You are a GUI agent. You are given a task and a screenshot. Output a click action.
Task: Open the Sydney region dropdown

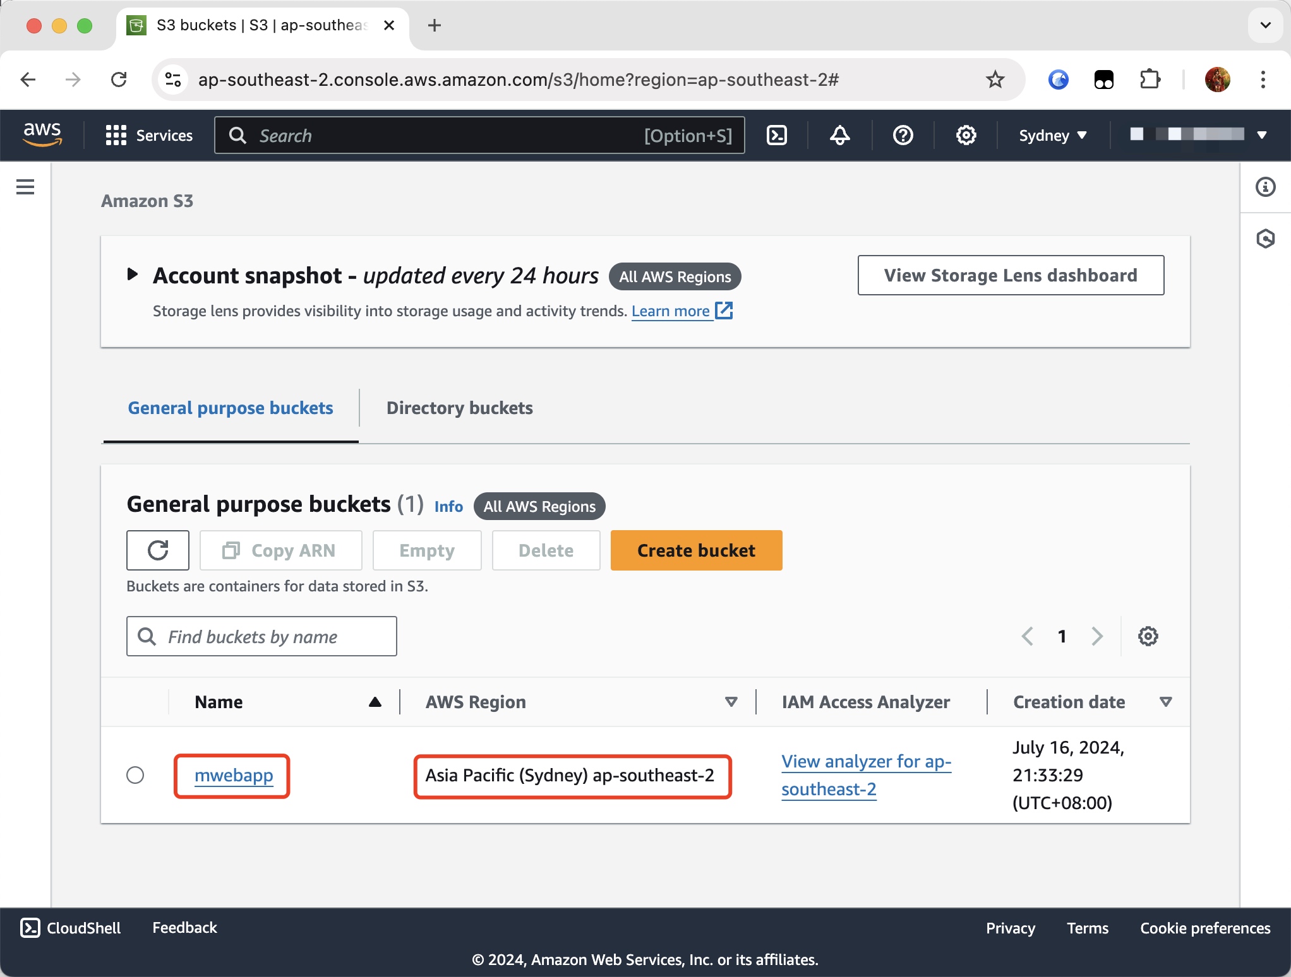pos(1052,135)
